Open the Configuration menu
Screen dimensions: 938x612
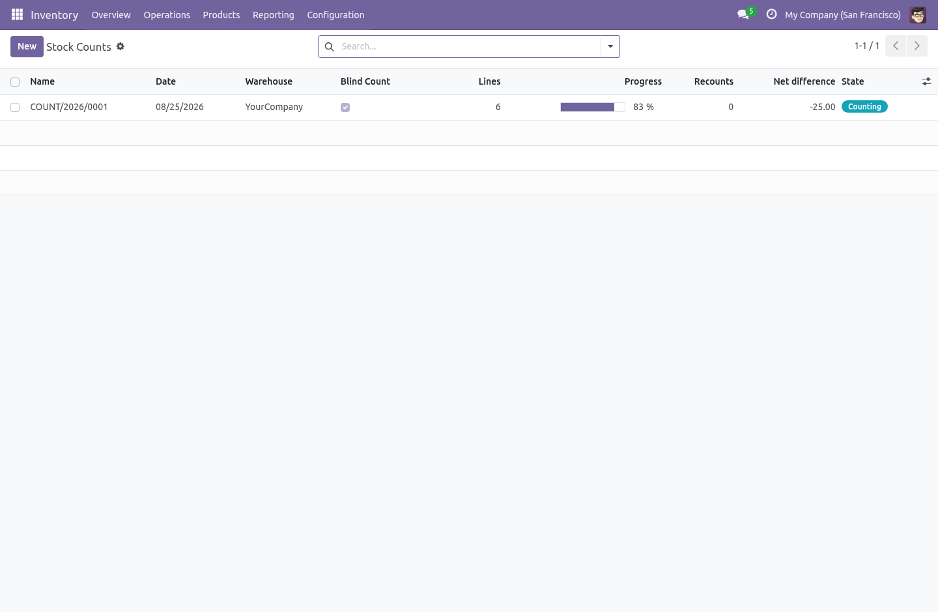pos(335,14)
